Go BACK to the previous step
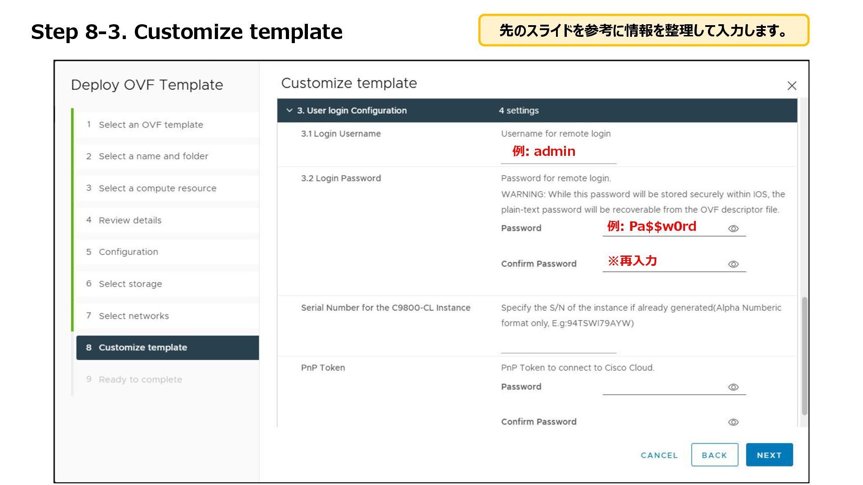This screenshot has width=863, height=485. click(x=714, y=455)
